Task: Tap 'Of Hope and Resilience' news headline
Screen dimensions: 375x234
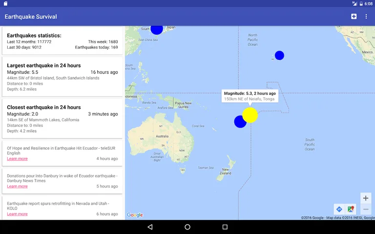Action: 61,151
